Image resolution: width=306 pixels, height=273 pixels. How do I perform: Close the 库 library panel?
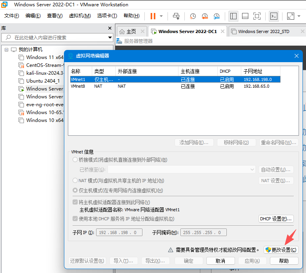[x=110, y=28]
